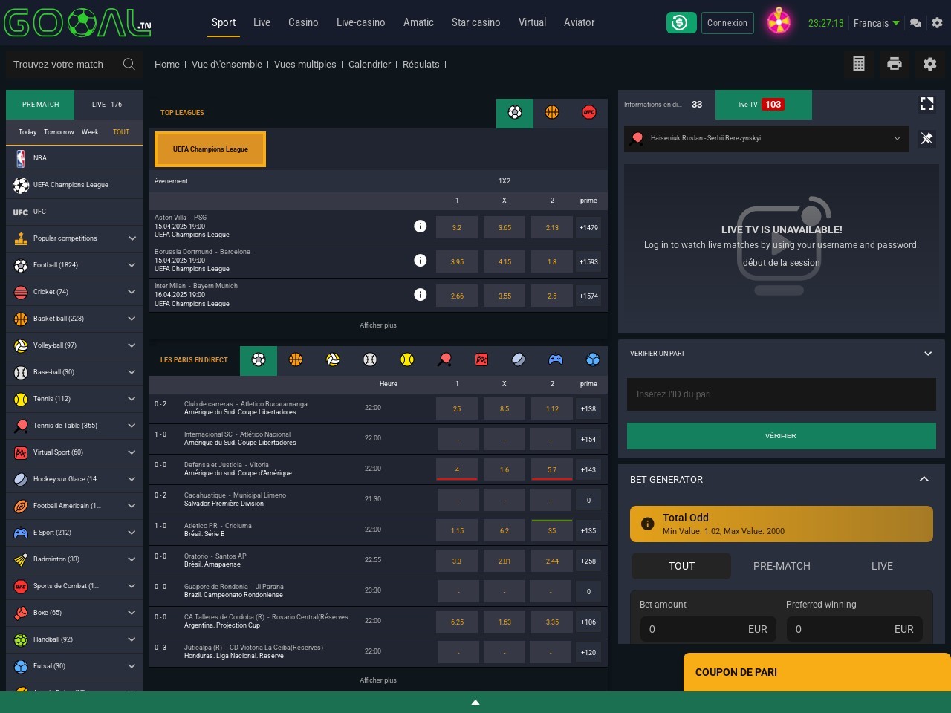951x713 pixels.
Task: Click the Connexion button
Action: (727, 23)
